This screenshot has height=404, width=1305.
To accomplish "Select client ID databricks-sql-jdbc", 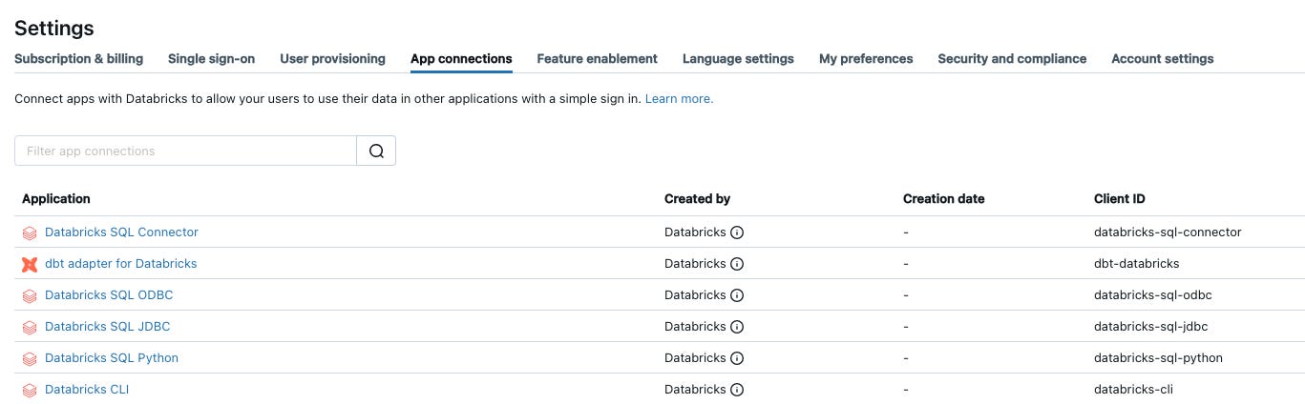I will point(1150,327).
